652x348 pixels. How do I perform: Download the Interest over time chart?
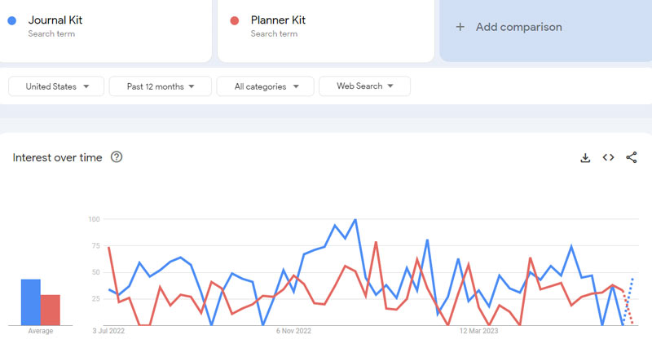(585, 157)
